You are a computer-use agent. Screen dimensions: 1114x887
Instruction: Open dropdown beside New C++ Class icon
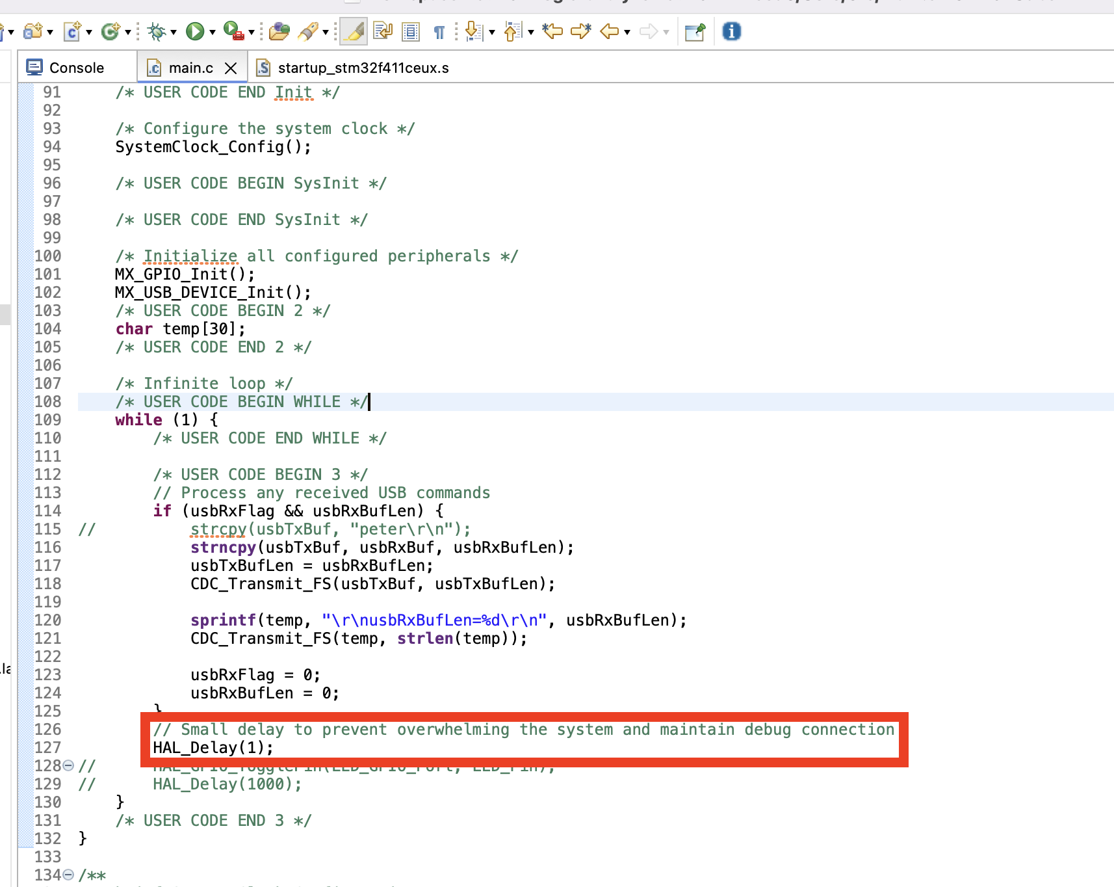tap(128, 32)
